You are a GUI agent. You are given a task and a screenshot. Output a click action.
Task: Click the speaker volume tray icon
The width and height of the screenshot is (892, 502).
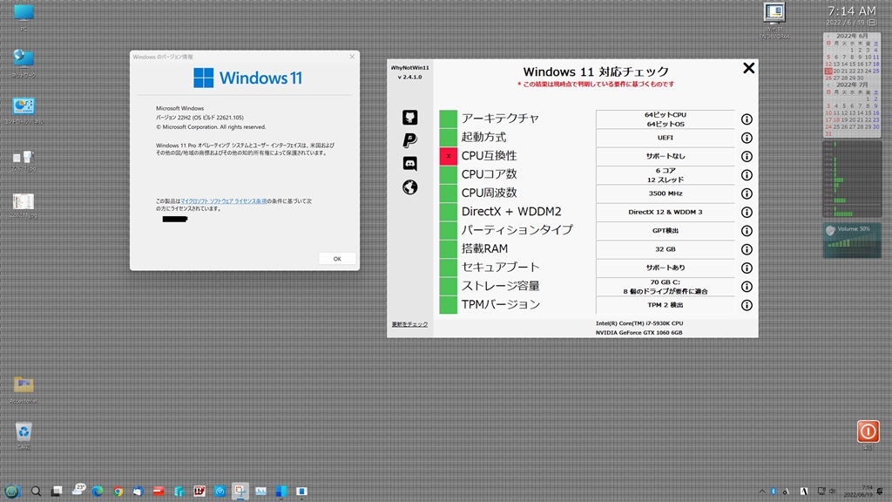tap(832, 491)
